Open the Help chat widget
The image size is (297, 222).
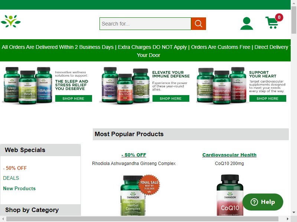263,202
